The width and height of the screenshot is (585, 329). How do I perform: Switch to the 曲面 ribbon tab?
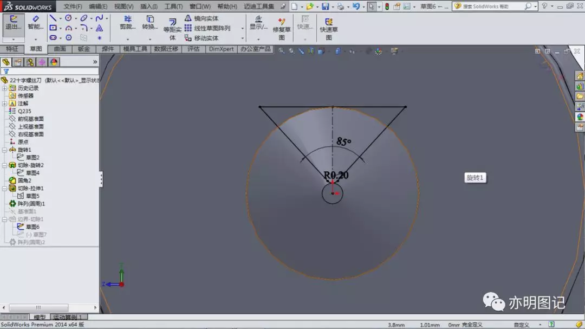(60, 49)
